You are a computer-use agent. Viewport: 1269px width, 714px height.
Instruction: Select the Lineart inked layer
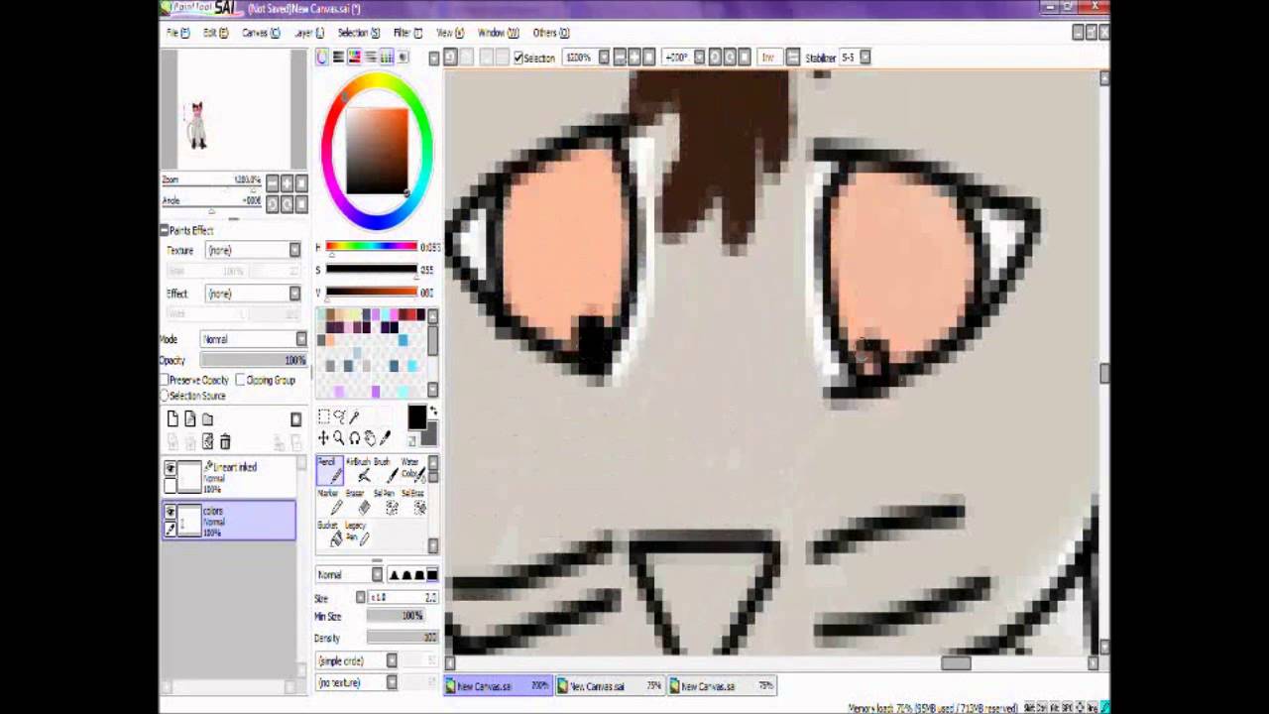[229, 477]
